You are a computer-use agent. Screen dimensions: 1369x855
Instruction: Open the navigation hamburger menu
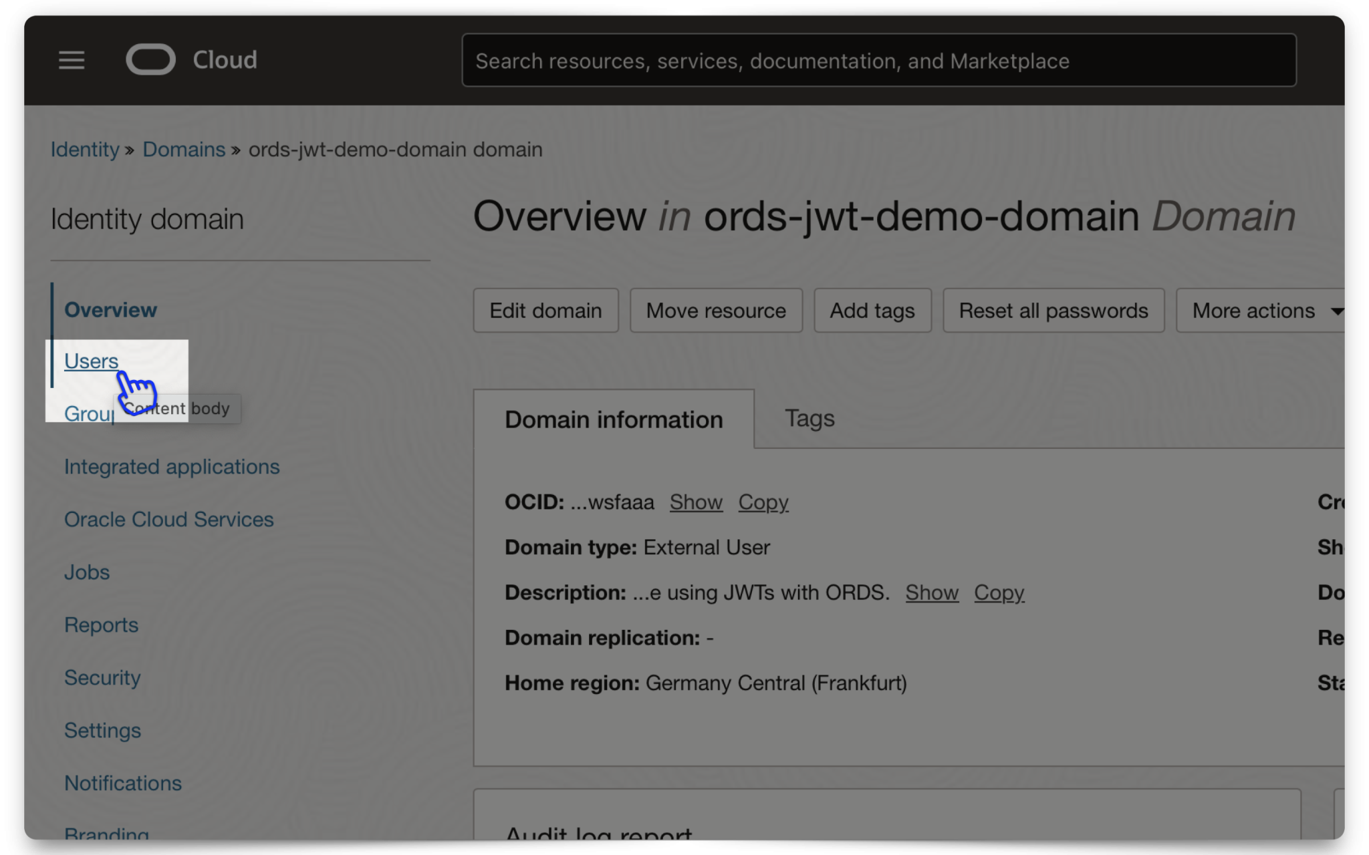72,60
